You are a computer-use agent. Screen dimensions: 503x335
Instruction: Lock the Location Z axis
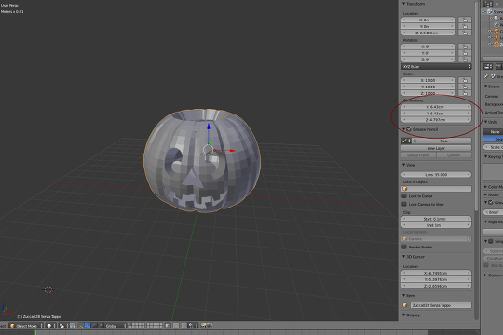click(465, 33)
